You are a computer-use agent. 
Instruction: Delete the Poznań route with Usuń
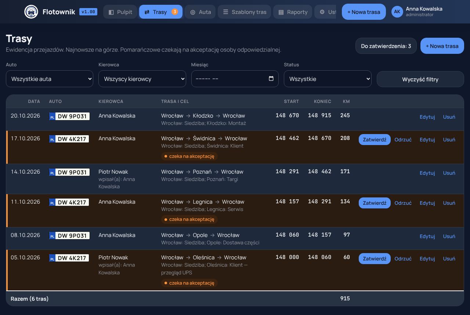point(449,173)
